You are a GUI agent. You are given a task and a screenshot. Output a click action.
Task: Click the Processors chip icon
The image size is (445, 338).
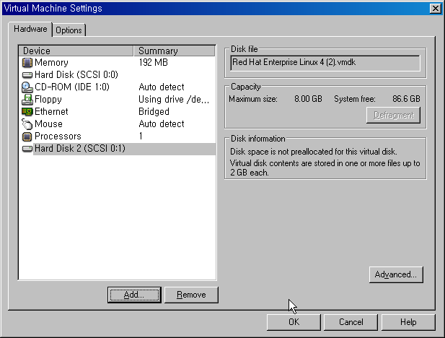click(27, 136)
